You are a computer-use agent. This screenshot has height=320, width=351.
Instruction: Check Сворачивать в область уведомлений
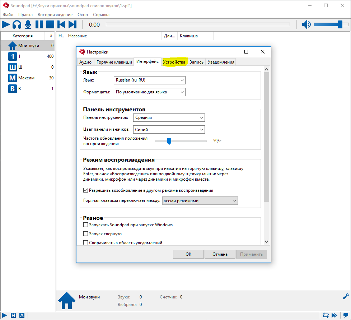[x=85, y=243]
